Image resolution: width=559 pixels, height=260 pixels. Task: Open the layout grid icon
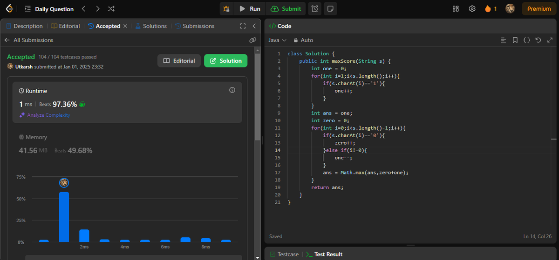click(456, 9)
